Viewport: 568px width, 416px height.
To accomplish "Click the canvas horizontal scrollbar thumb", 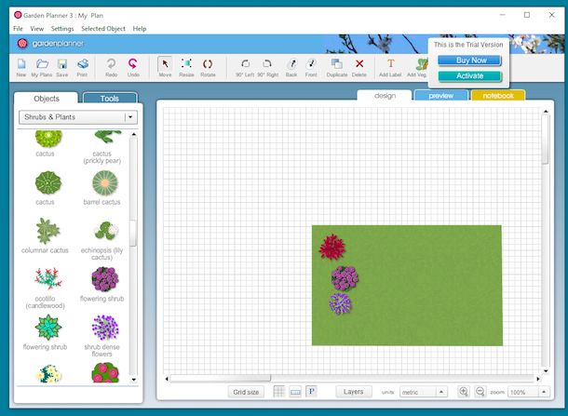I will 221,379.
